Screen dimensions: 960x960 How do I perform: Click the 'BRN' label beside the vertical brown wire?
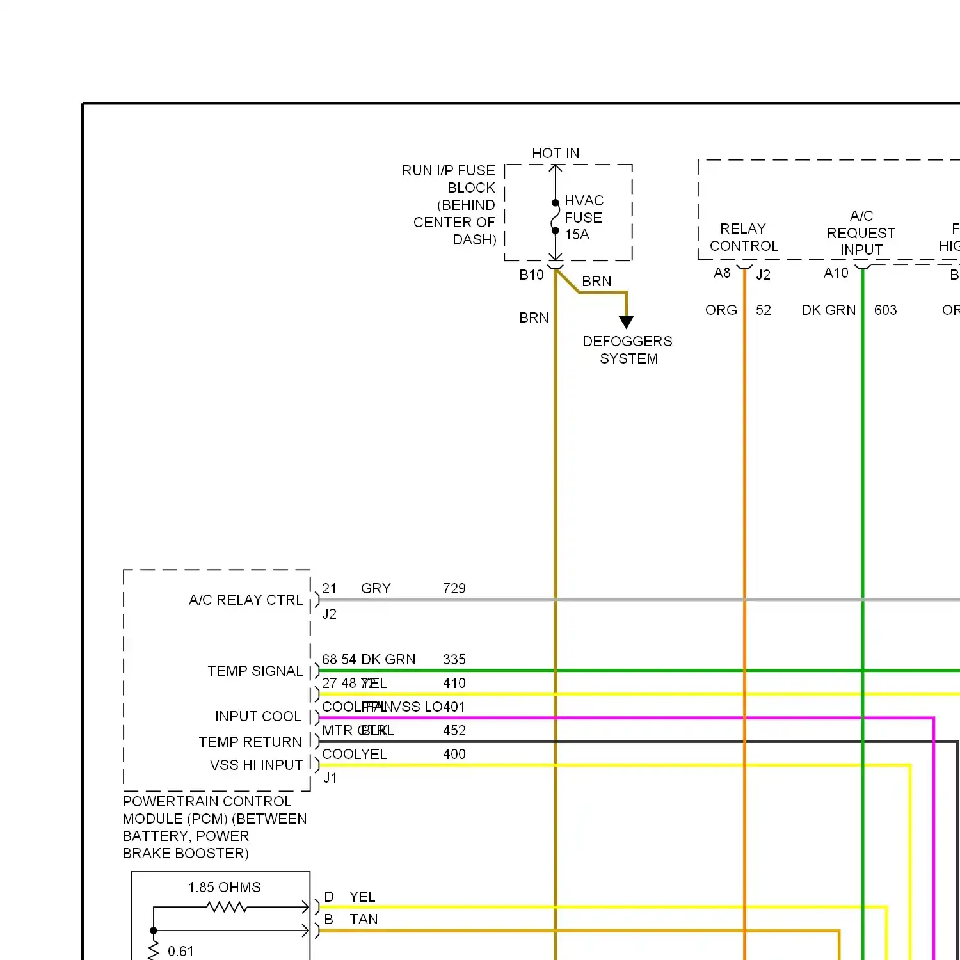coord(534,317)
